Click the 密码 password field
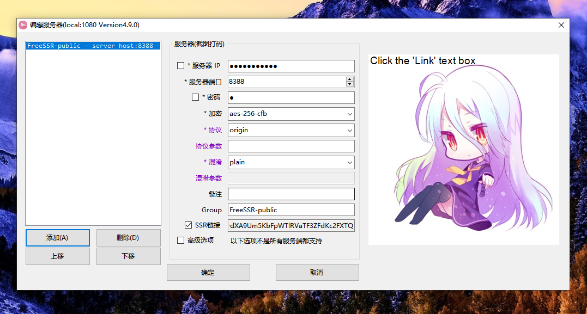587x314 pixels. [x=291, y=97]
